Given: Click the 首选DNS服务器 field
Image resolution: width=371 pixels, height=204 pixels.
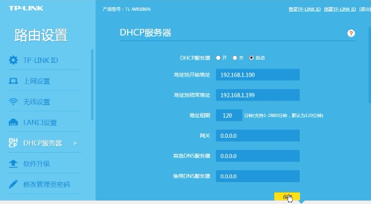Looking at the screenshot, I should (x=258, y=156).
